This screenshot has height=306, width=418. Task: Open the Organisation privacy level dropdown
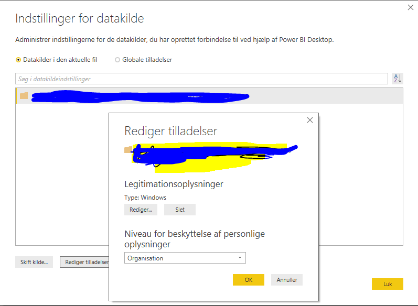(185, 258)
